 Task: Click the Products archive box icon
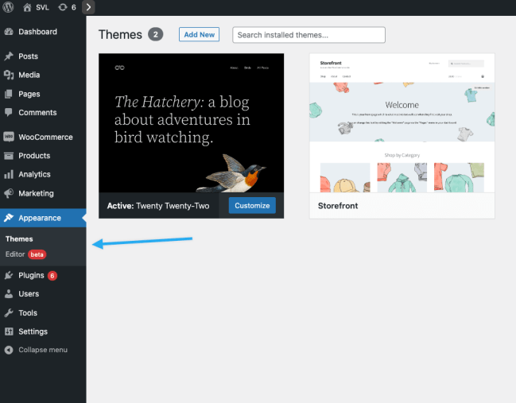click(x=9, y=156)
